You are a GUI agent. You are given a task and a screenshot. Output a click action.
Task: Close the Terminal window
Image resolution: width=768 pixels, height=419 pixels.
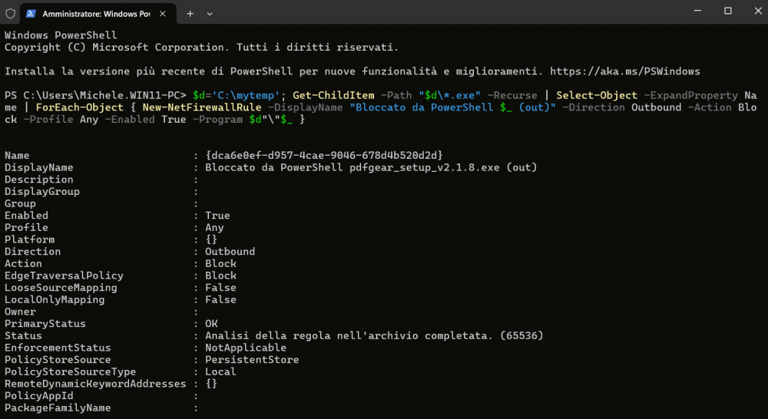pos(757,11)
